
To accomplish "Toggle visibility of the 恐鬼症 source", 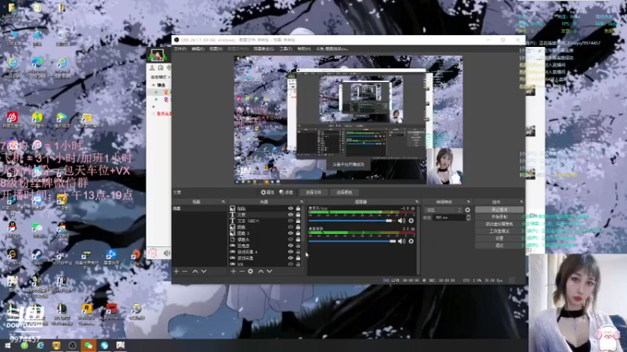I will click(291, 246).
